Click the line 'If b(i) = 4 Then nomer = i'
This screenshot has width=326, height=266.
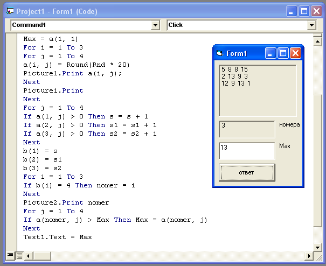point(79,185)
